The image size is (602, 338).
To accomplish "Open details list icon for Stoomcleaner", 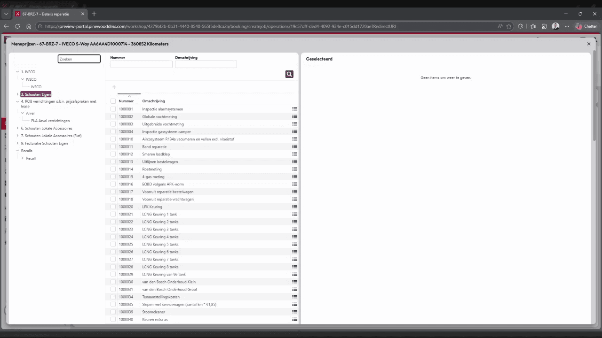I will (x=294, y=312).
